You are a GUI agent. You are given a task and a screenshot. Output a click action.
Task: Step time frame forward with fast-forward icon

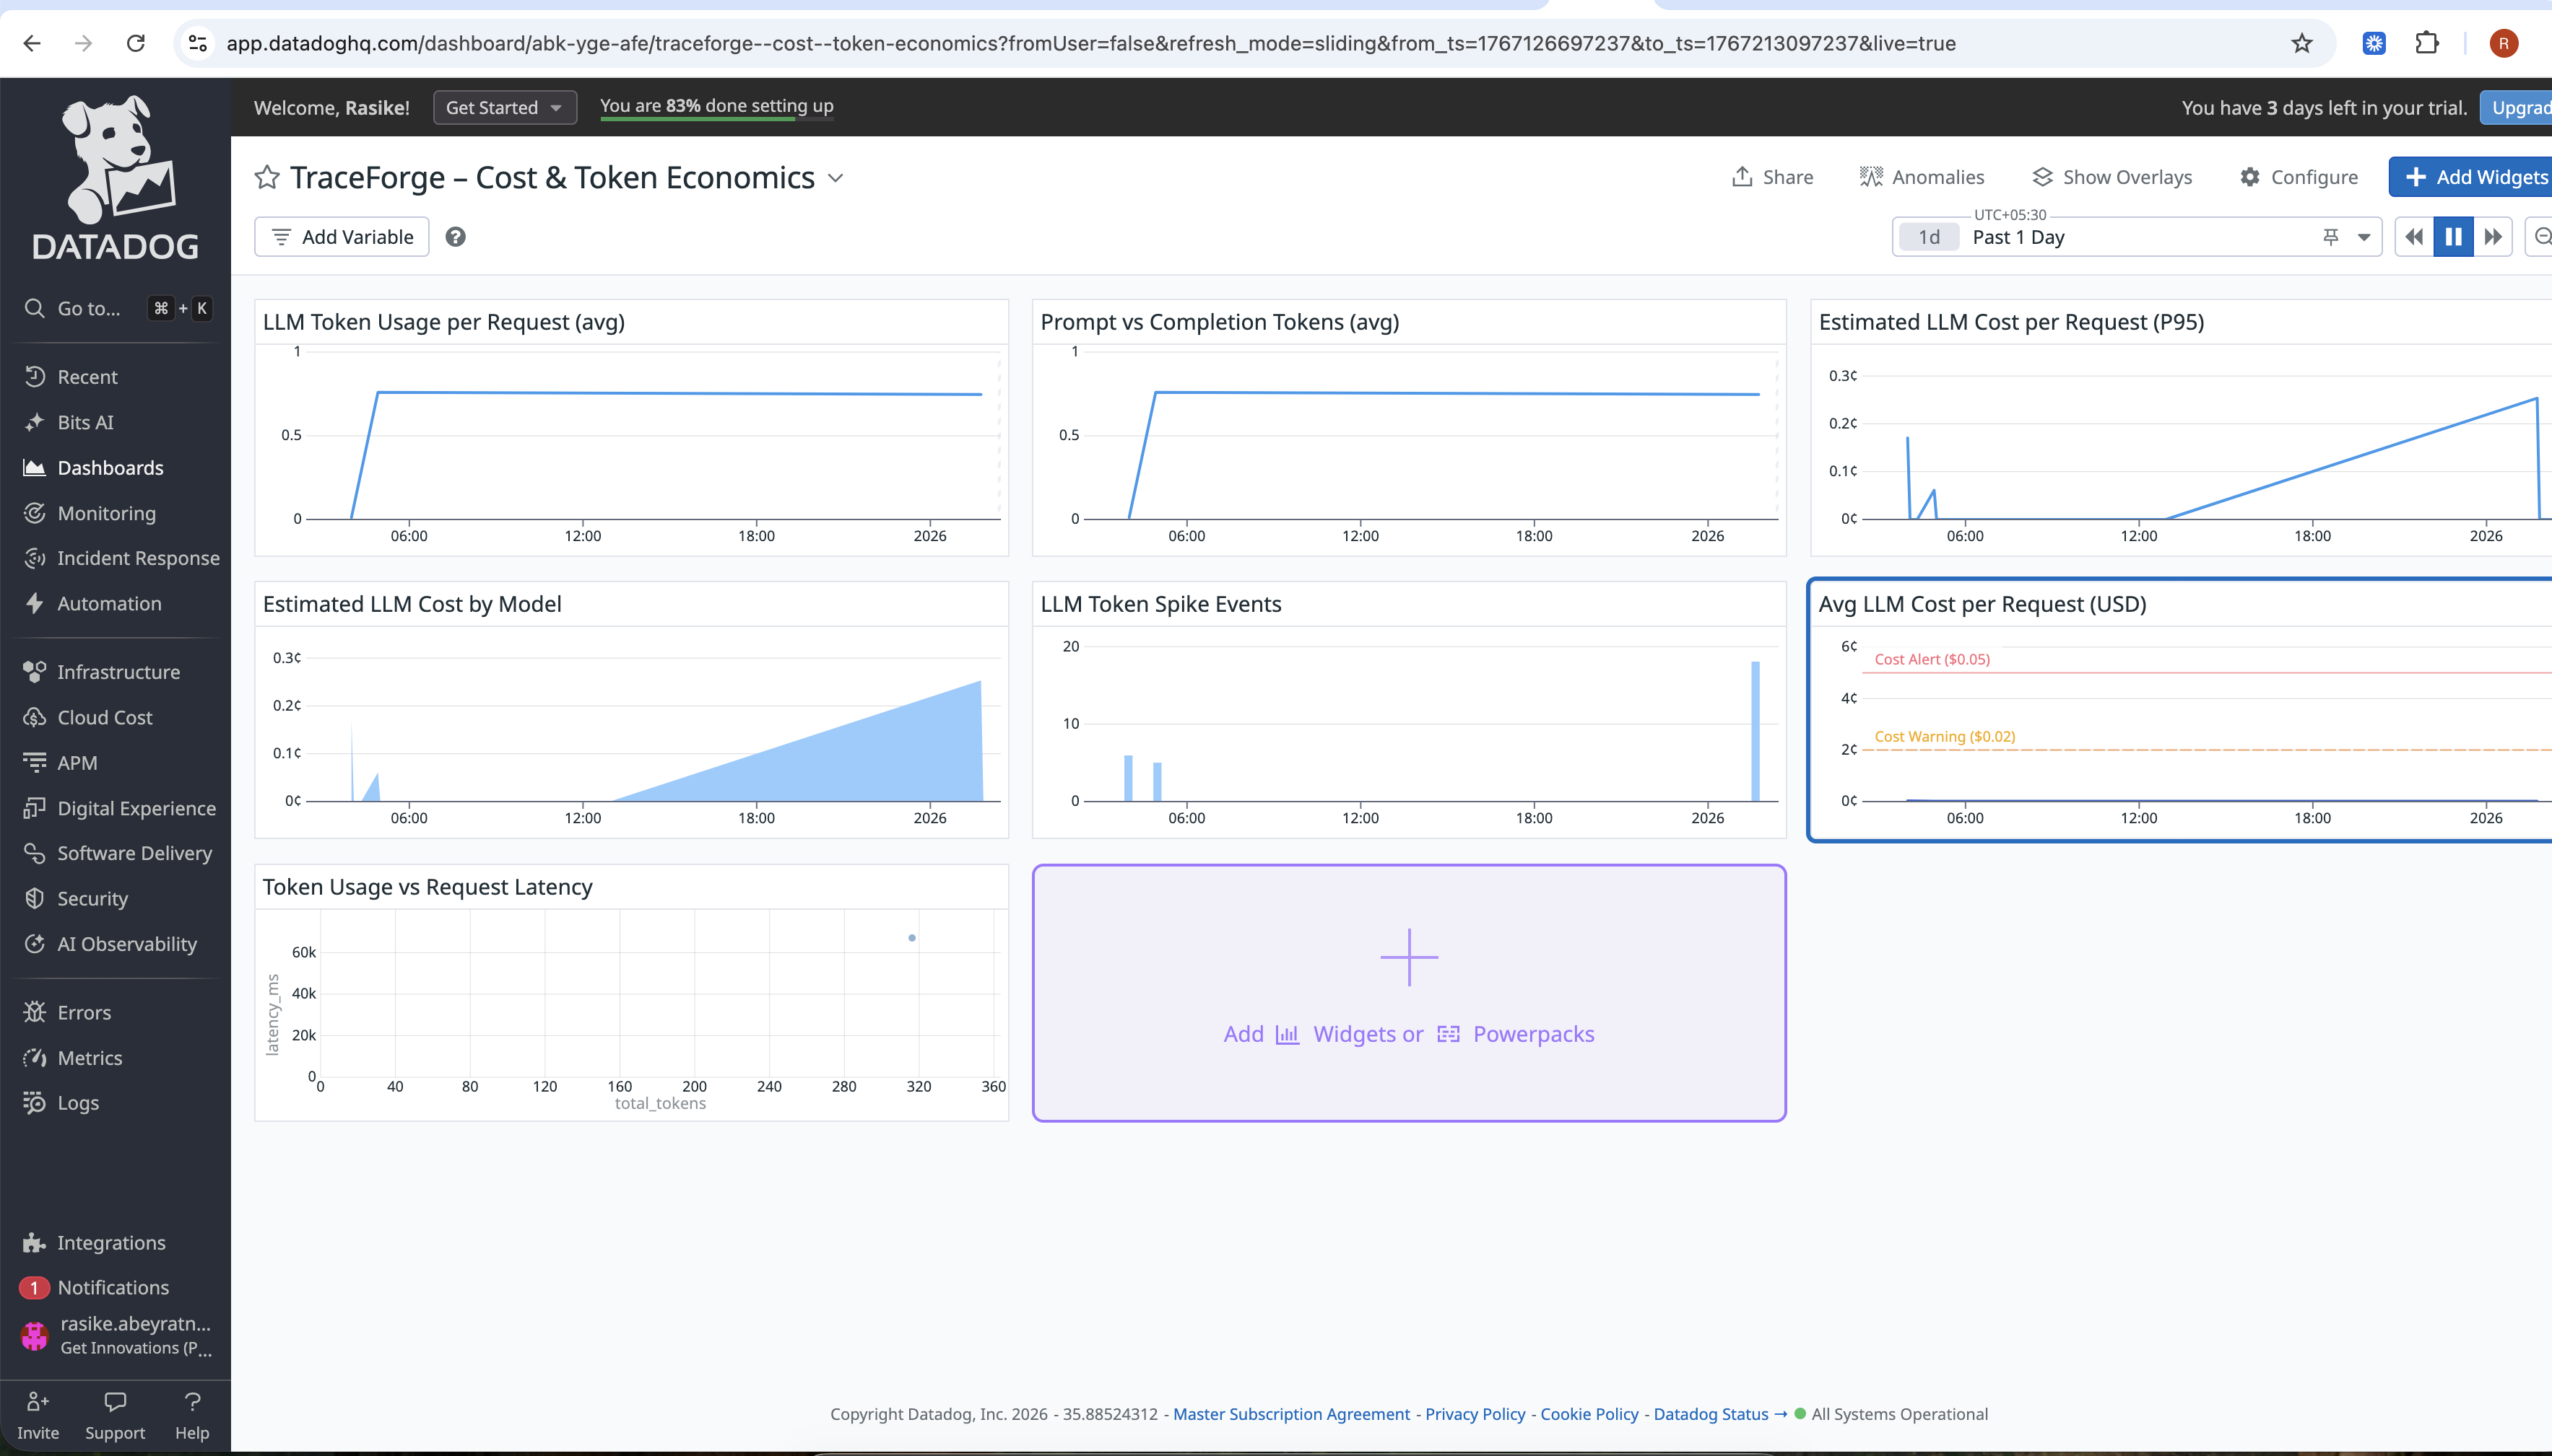pos(2493,237)
